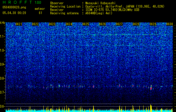Screen dimensions: 176x112
Task: Click the 'Receiving Location' field label
Action: click(x=65, y=6)
